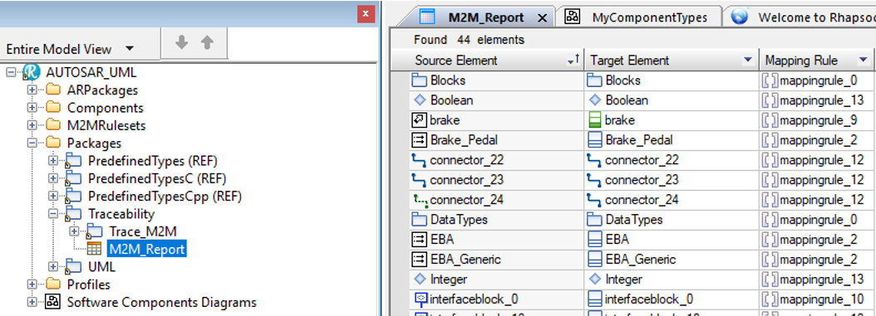Click the move down arrow icon
Viewport: 876px width, 316px height.
click(x=181, y=43)
